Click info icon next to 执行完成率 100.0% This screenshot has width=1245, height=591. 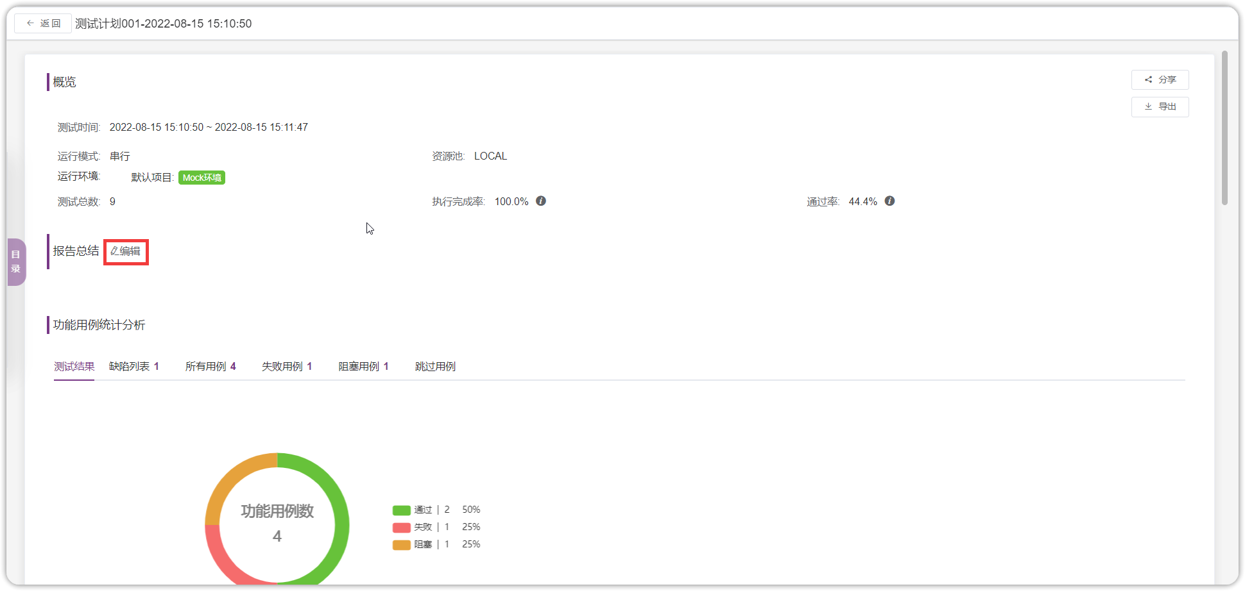point(541,201)
